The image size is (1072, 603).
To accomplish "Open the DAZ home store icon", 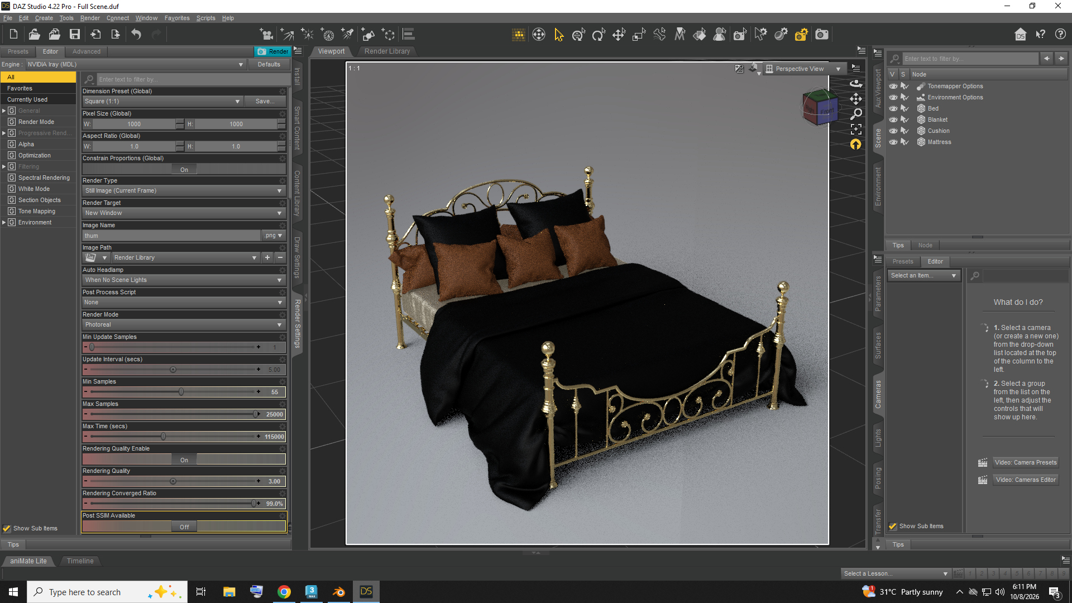I will click(1020, 35).
